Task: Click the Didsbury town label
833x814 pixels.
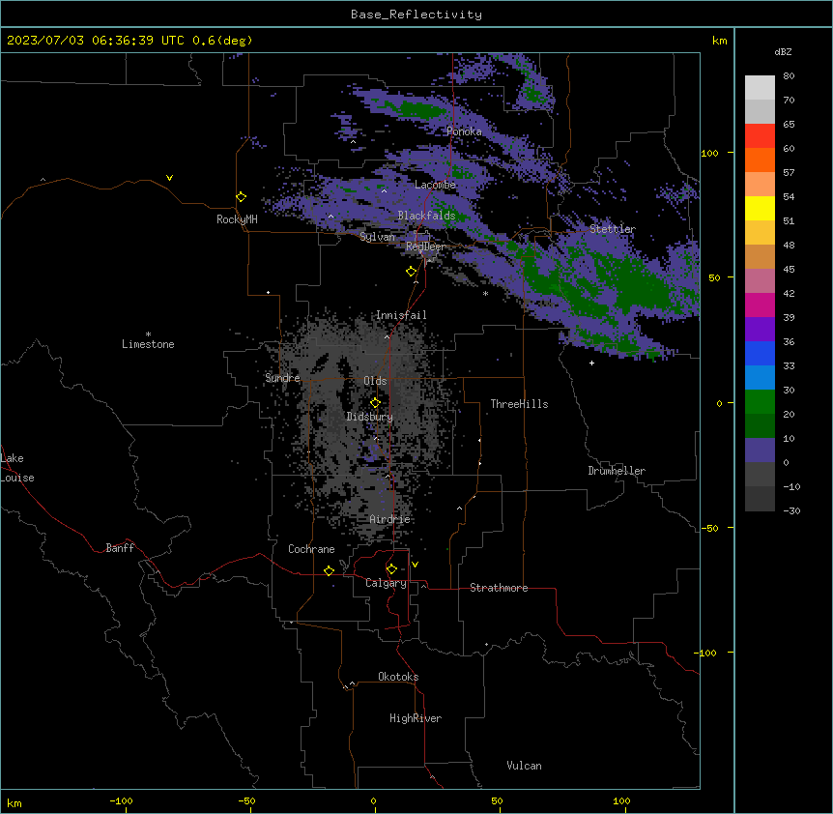Action: (370, 417)
